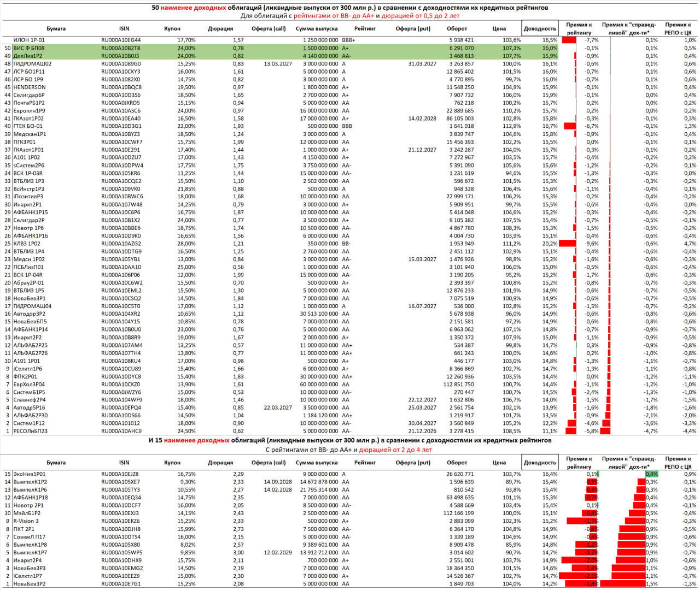Select the green highlighted ДелЛиз1P2 cell
The width and height of the screenshot is (700, 591).
[x=28, y=56]
